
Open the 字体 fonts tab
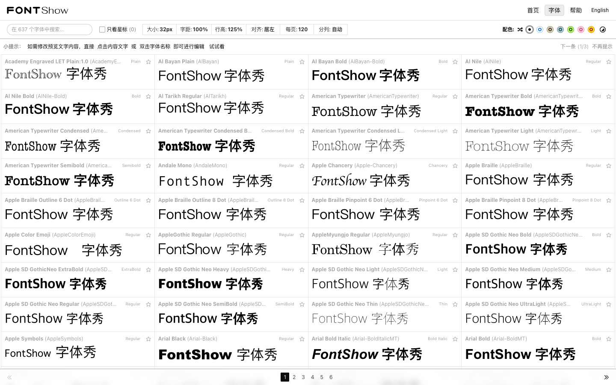click(554, 10)
